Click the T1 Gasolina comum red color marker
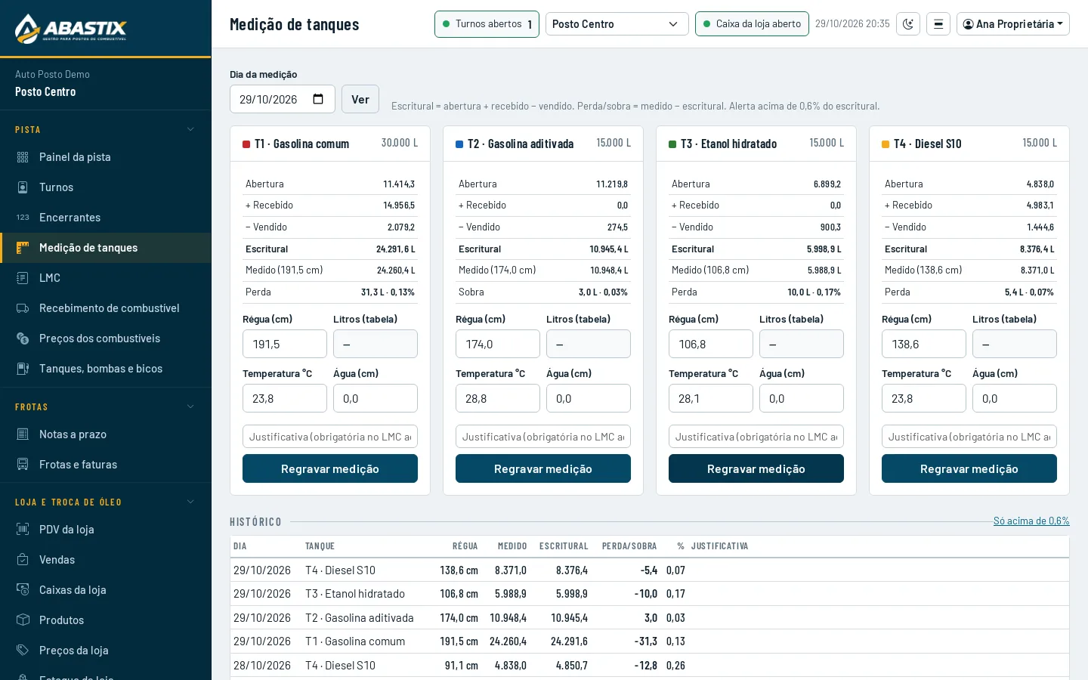Image resolution: width=1088 pixels, height=680 pixels. (x=246, y=144)
